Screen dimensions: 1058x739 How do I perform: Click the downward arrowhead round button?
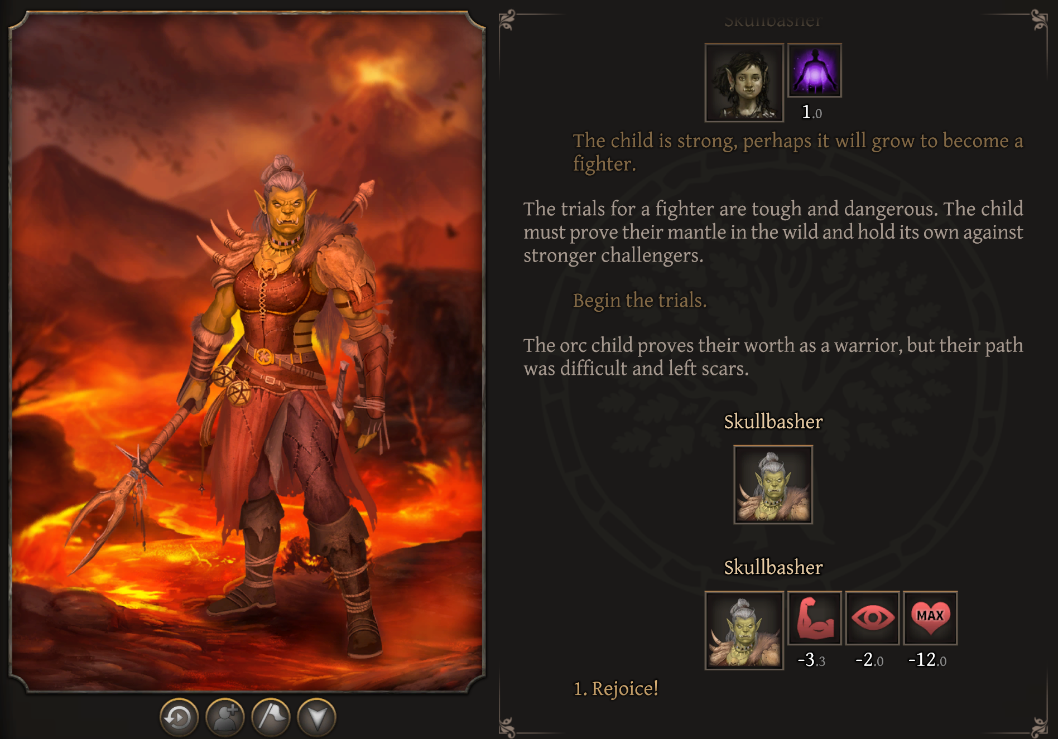pyautogui.click(x=316, y=717)
